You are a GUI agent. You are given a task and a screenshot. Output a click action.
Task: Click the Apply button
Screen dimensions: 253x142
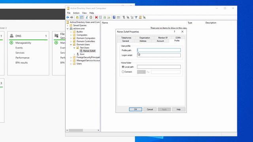164,109
